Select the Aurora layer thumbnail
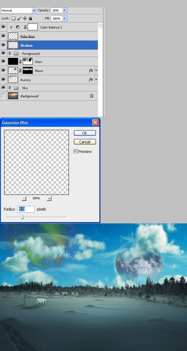This screenshot has height=351, width=187. tap(13, 79)
